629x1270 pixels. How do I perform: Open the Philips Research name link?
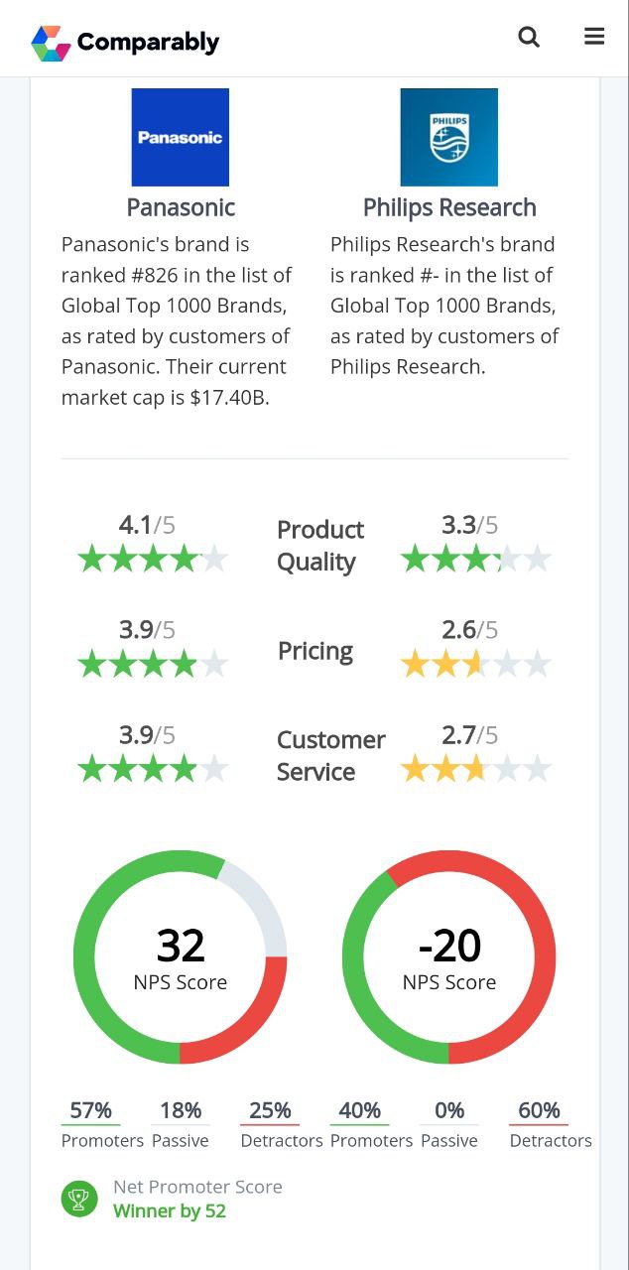coord(449,207)
